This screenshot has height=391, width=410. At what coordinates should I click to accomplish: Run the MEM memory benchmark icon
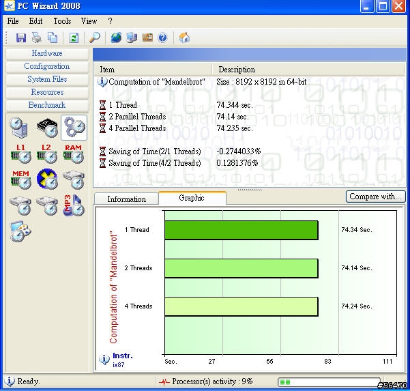click(21, 179)
